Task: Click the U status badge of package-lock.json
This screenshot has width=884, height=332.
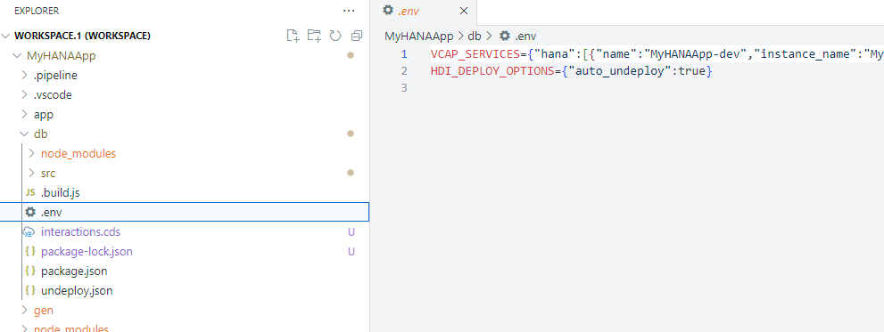Action: coord(351,252)
